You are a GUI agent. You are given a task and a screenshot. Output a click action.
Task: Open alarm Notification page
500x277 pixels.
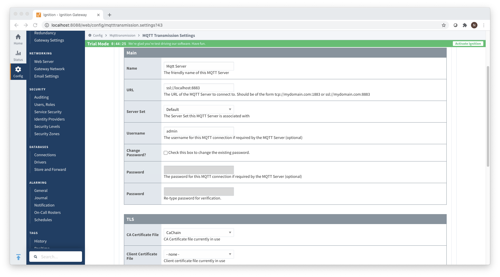pyautogui.click(x=44, y=205)
